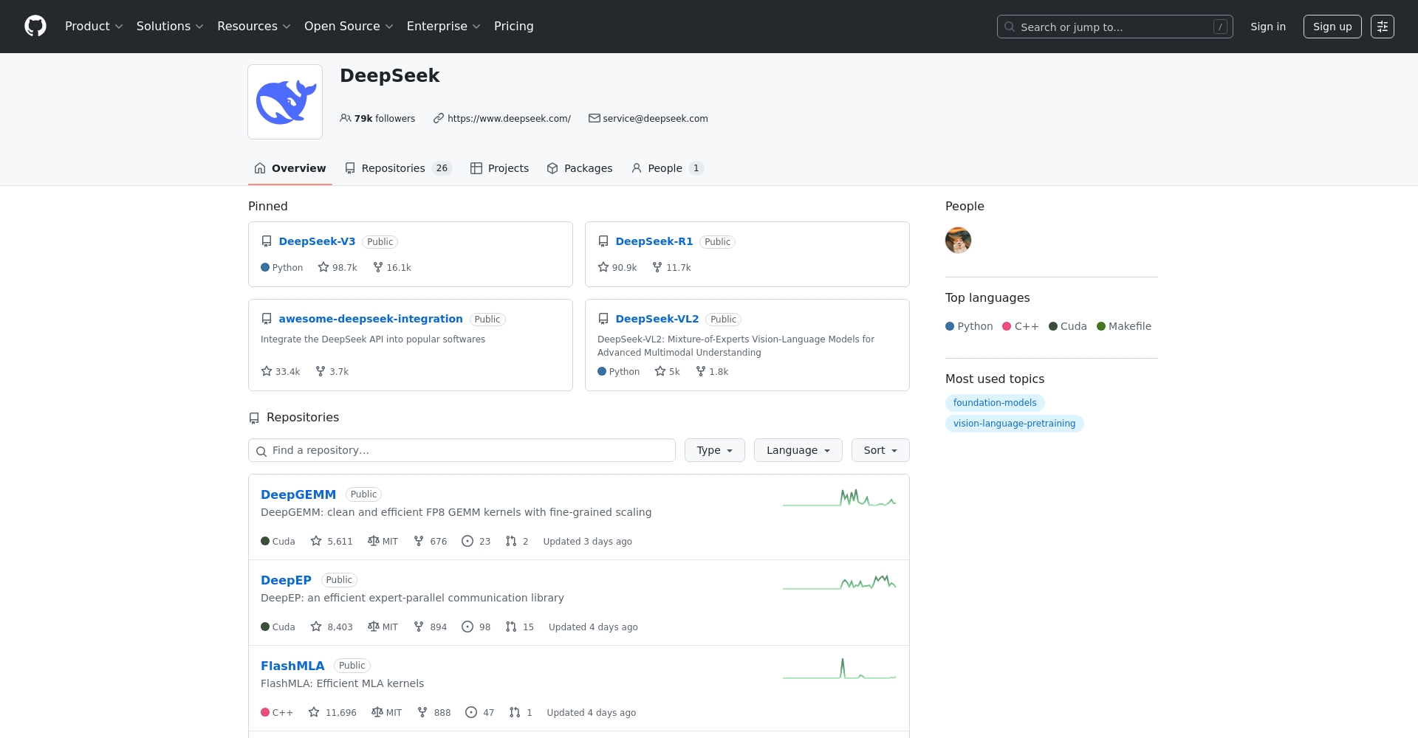The height and width of the screenshot is (738, 1418).
Task: Click the Sign up button
Action: (x=1332, y=27)
